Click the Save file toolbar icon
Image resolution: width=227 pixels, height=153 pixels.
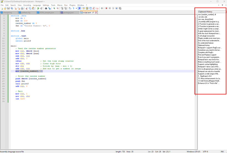click(x=8, y=9)
